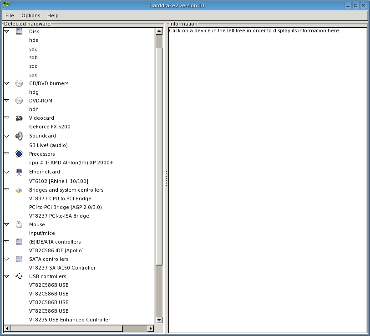
Task: Click the SATA controllers drive icon
Action: pos(19,259)
